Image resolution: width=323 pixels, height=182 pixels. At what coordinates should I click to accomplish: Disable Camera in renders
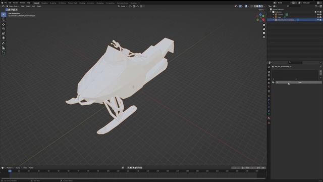pyautogui.click(x=320, y=15)
